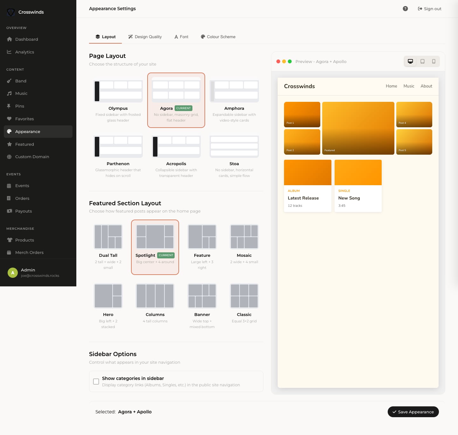Click the Orders receipt icon
Screen dimensions: 458x435
[x=9, y=198]
